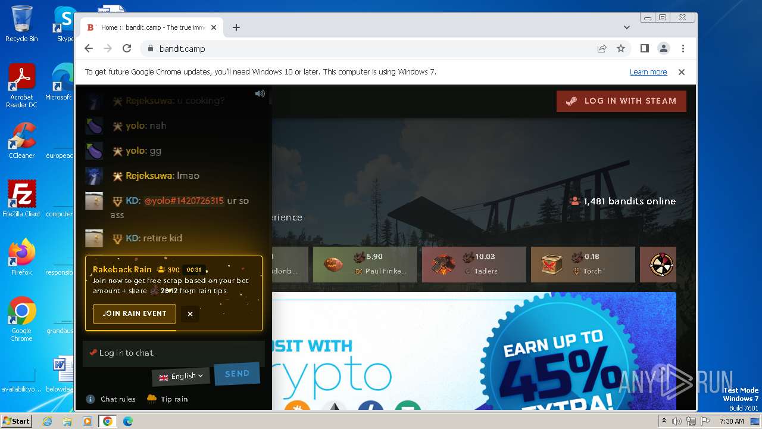Viewport: 762px width, 429px height.
Task: Switch to Chrome in taskbar
Action: pos(108,421)
